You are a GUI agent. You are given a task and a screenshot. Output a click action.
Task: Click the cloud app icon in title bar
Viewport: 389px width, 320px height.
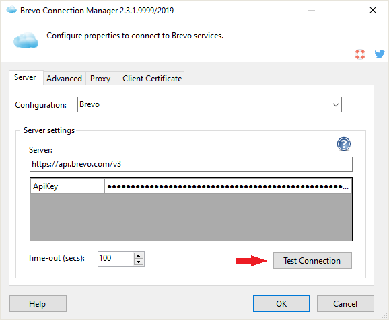[x=11, y=10]
